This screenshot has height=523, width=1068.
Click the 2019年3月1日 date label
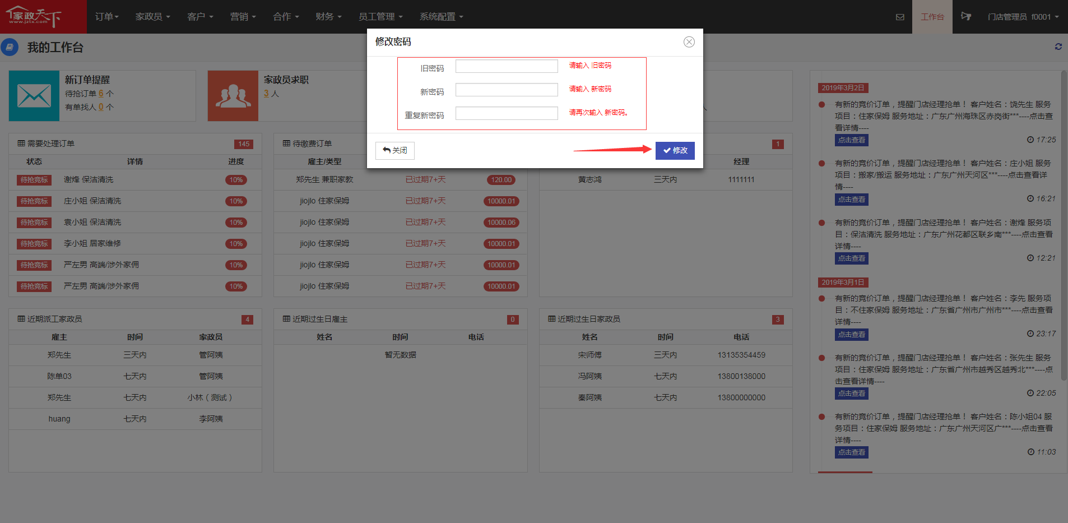pyautogui.click(x=843, y=283)
